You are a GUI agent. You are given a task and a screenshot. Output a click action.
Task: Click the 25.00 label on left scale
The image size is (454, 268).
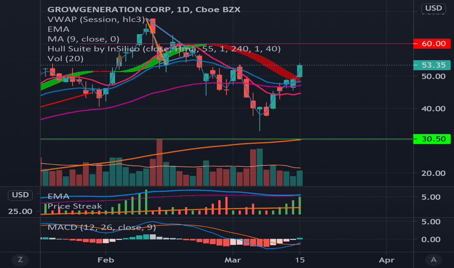[x=20, y=211]
